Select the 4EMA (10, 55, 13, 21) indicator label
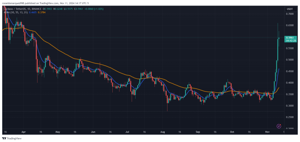Image resolution: width=300 pixels, height=142 pixels. coord(16,12)
